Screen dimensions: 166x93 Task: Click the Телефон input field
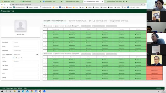click(26, 69)
